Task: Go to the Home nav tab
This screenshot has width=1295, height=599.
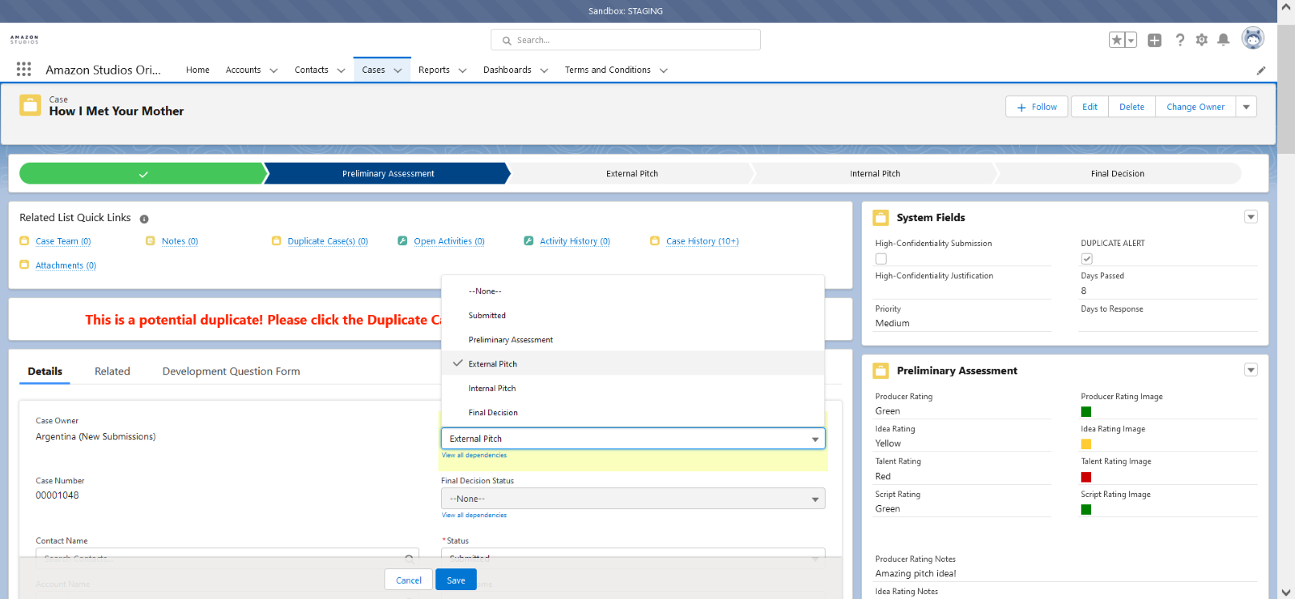Action: coord(197,70)
